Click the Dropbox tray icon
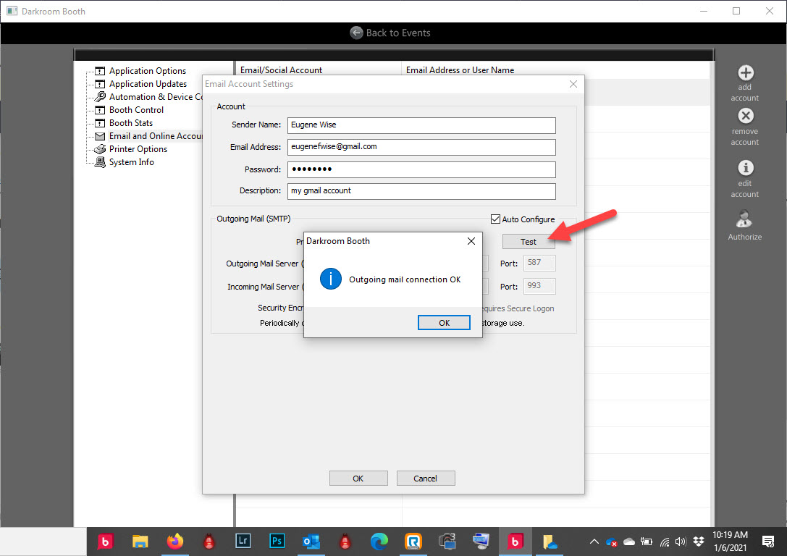 (x=699, y=542)
